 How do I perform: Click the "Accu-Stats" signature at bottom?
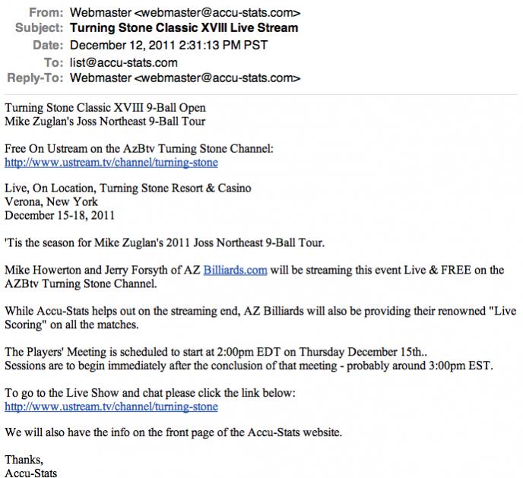click(x=31, y=473)
